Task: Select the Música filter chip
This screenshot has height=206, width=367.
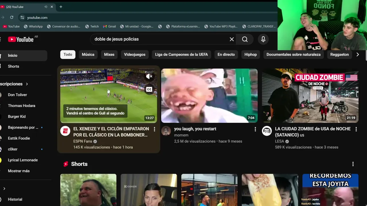Action: coord(88,54)
